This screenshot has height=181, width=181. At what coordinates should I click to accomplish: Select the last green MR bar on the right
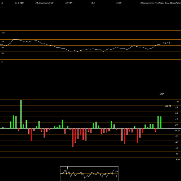[x=161, y=122]
